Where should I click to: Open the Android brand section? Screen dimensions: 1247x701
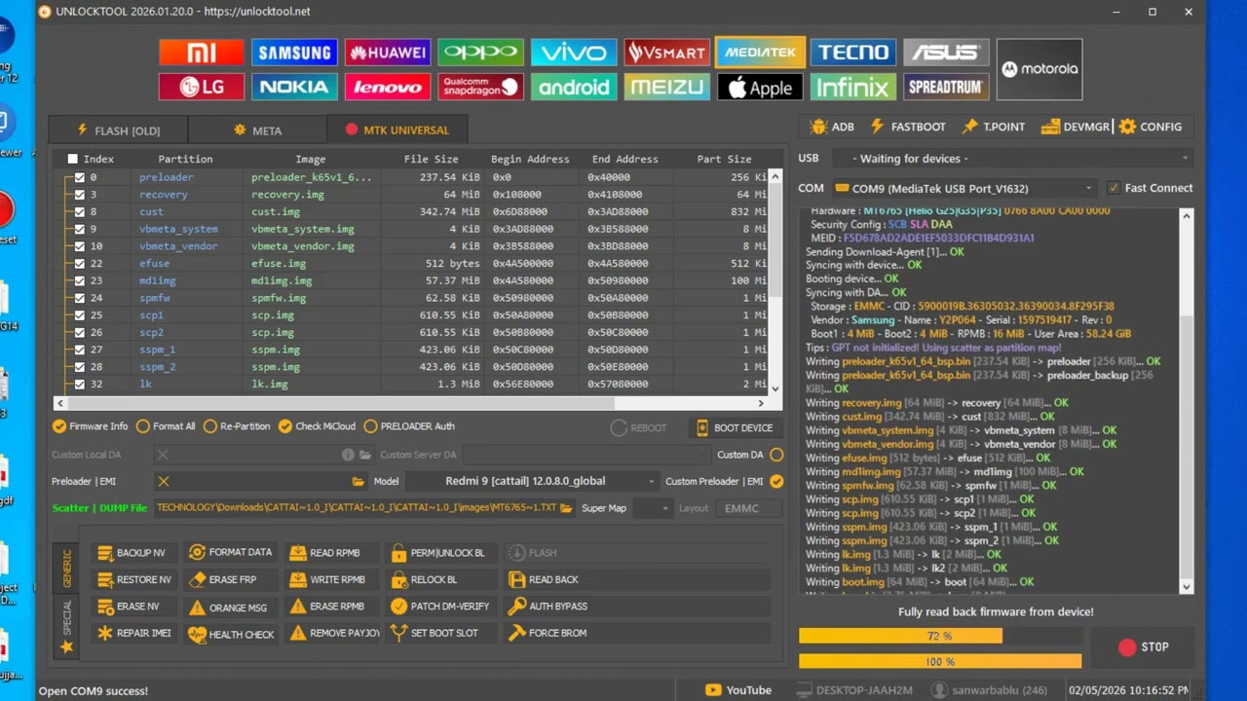point(574,87)
